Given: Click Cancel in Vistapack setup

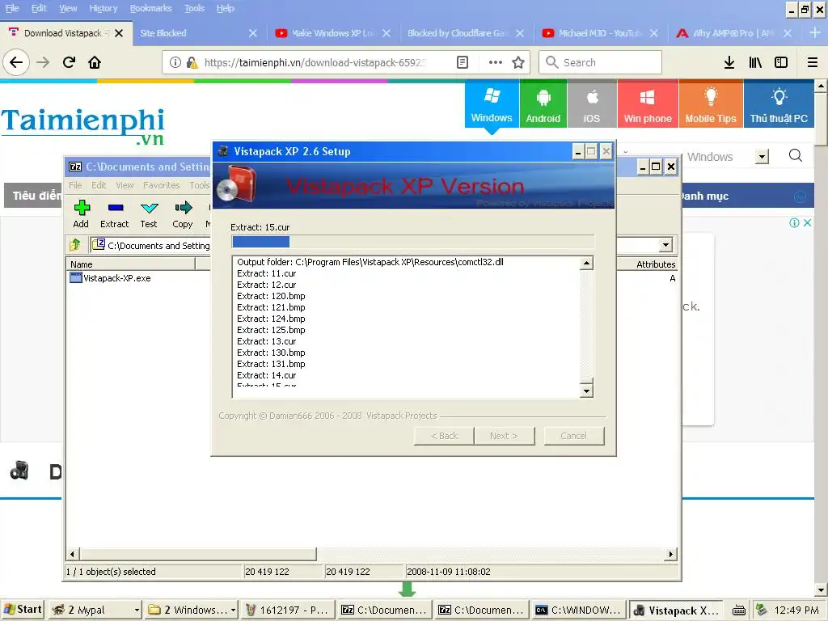Looking at the screenshot, I should tap(574, 436).
